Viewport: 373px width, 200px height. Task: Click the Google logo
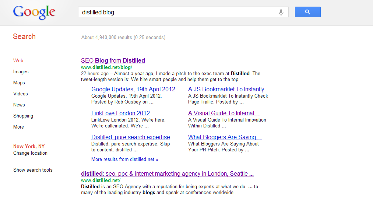tap(34, 12)
